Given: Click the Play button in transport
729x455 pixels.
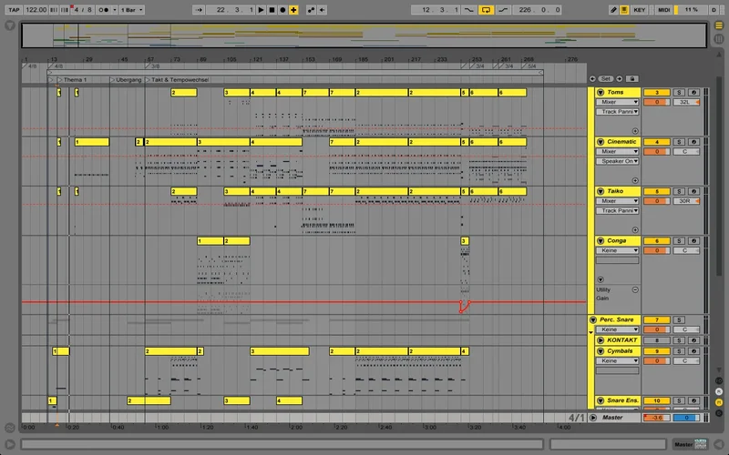Looking at the screenshot, I should [262, 10].
